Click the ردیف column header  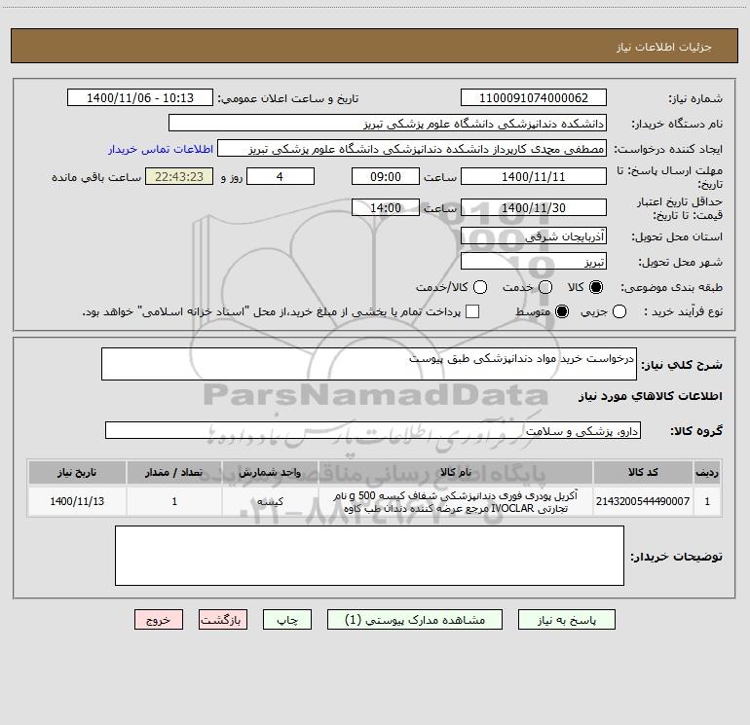coord(707,473)
